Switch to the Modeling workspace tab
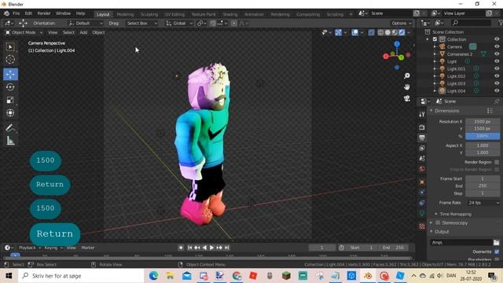 [x=125, y=14]
